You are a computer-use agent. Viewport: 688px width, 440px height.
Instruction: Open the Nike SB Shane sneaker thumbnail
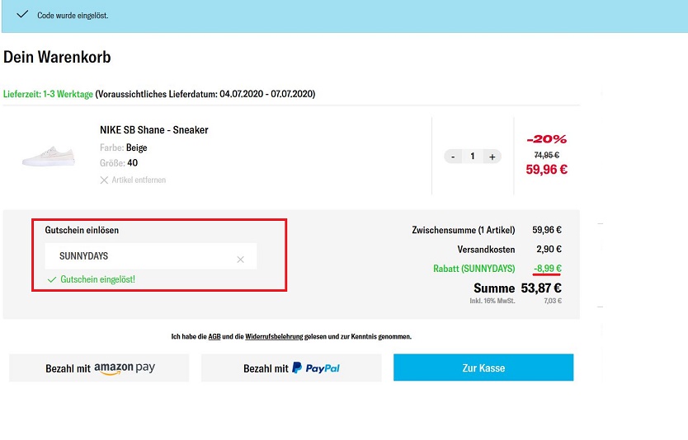pyautogui.click(x=49, y=156)
